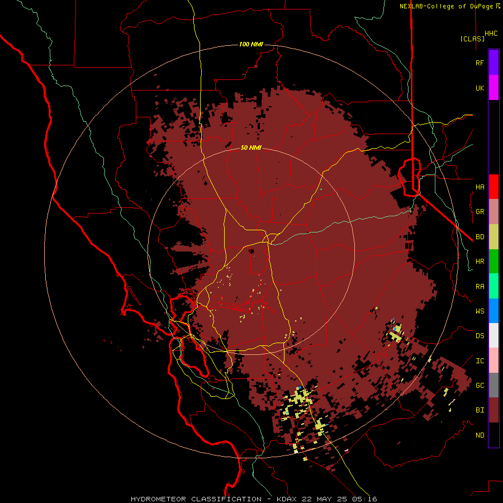Click the HHC product code label
The width and height of the screenshot is (503, 503).
click(491, 34)
